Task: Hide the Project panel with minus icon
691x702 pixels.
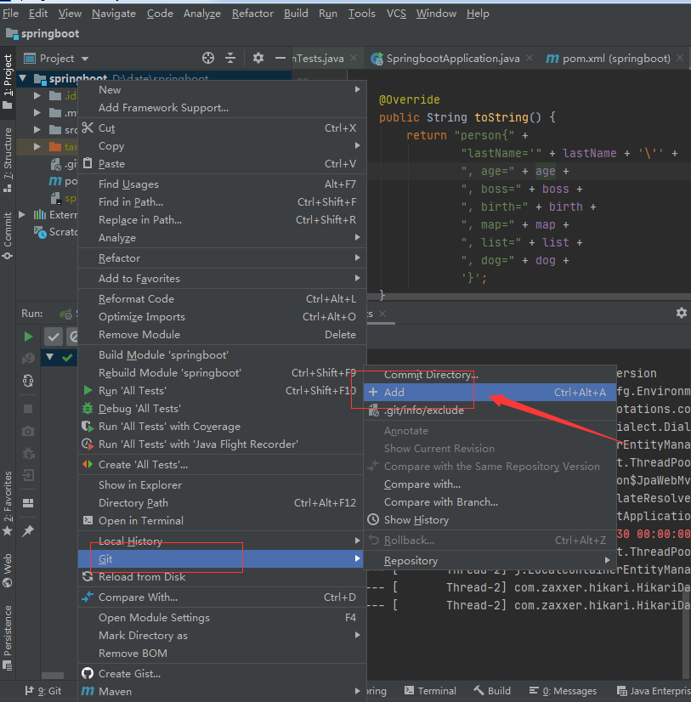Action: point(280,58)
